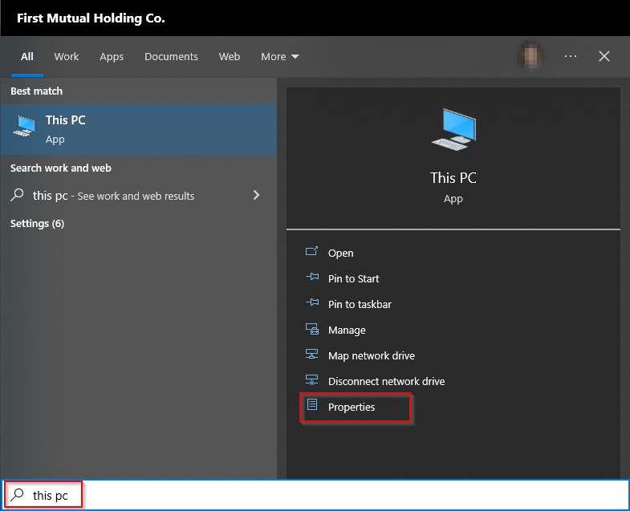
Task: Choose Pin to Start
Action: click(353, 279)
